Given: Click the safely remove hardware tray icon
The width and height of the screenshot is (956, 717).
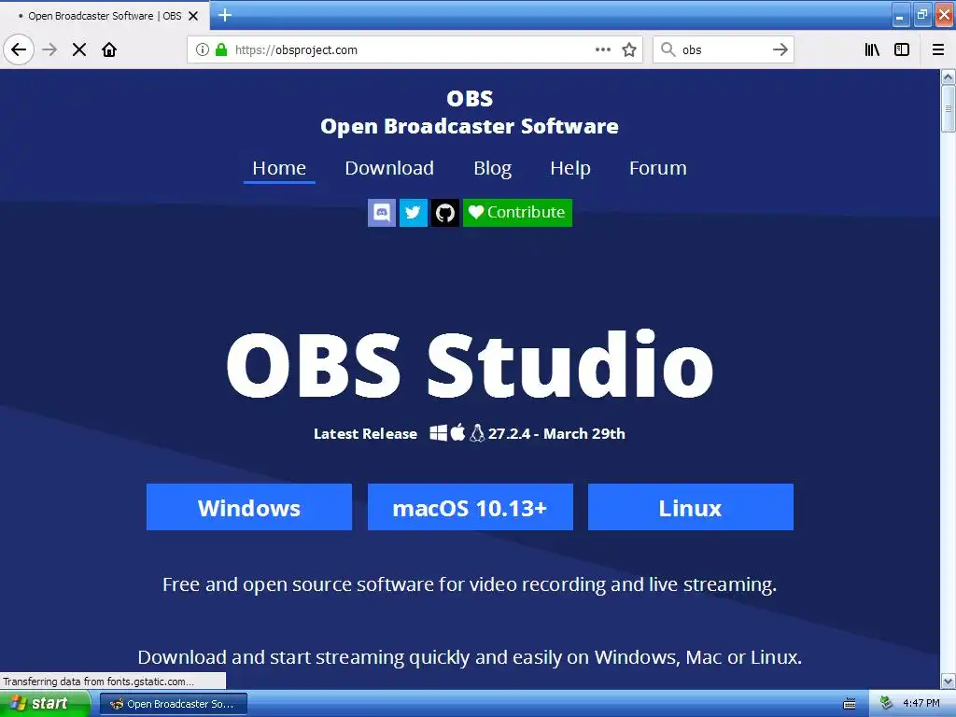Looking at the screenshot, I should 887,704.
